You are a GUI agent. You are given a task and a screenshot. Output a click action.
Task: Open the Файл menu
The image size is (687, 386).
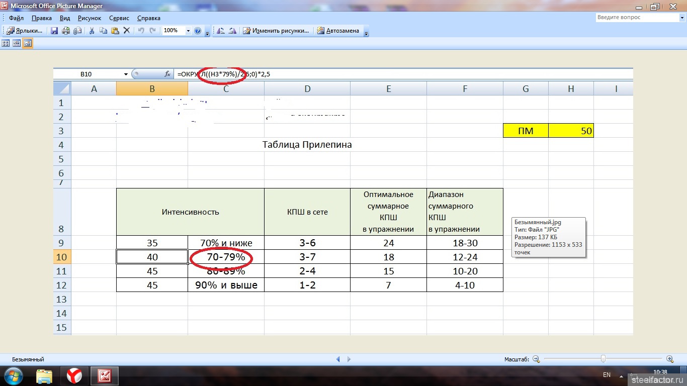16,18
